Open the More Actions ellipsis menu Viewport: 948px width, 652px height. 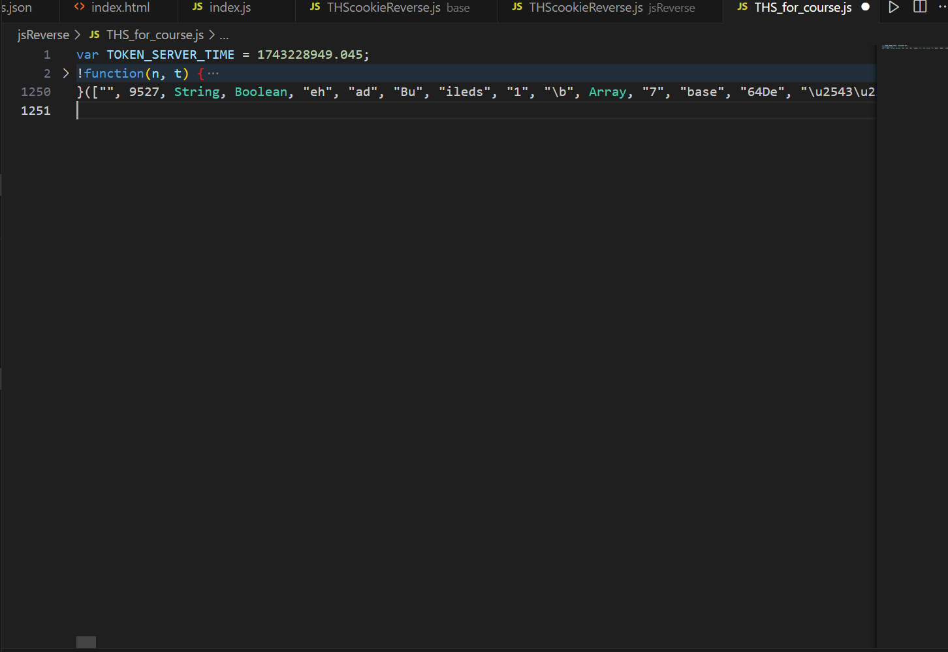[941, 7]
